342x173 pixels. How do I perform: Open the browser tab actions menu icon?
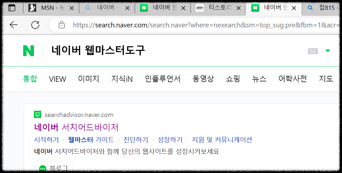point(12,8)
